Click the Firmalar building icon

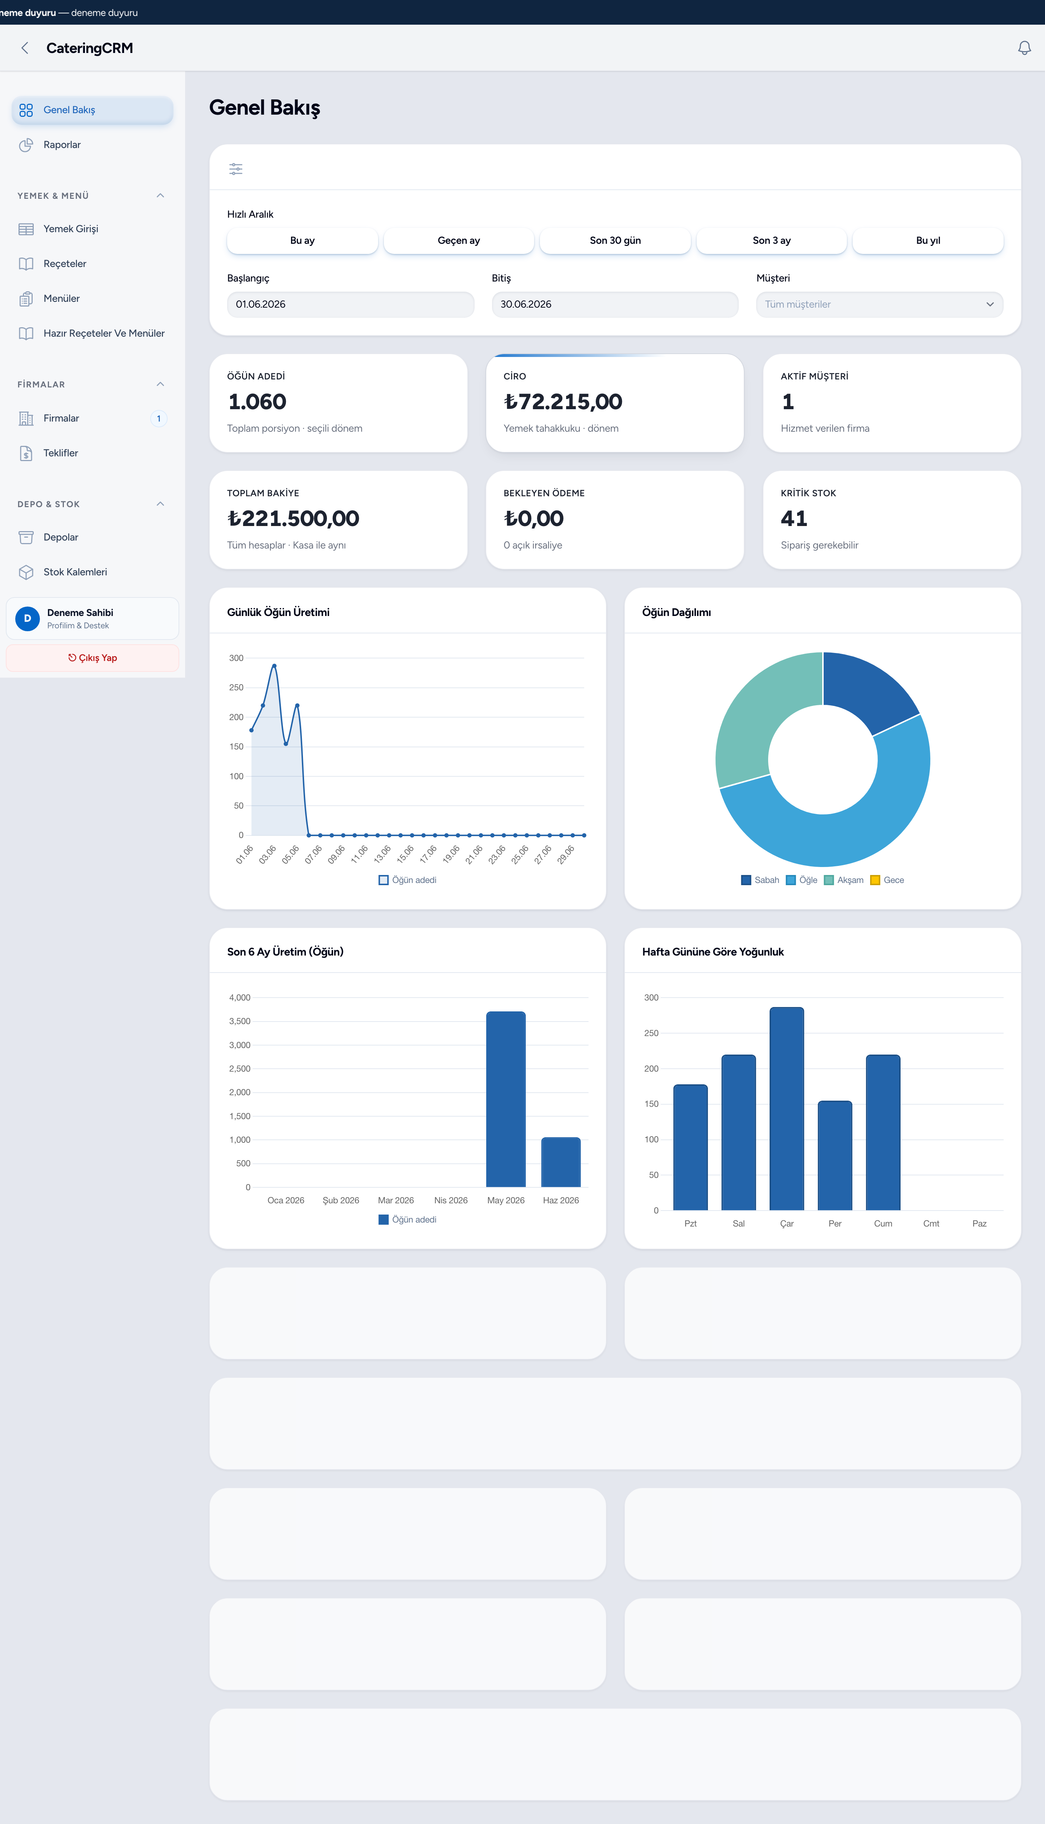pos(26,418)
